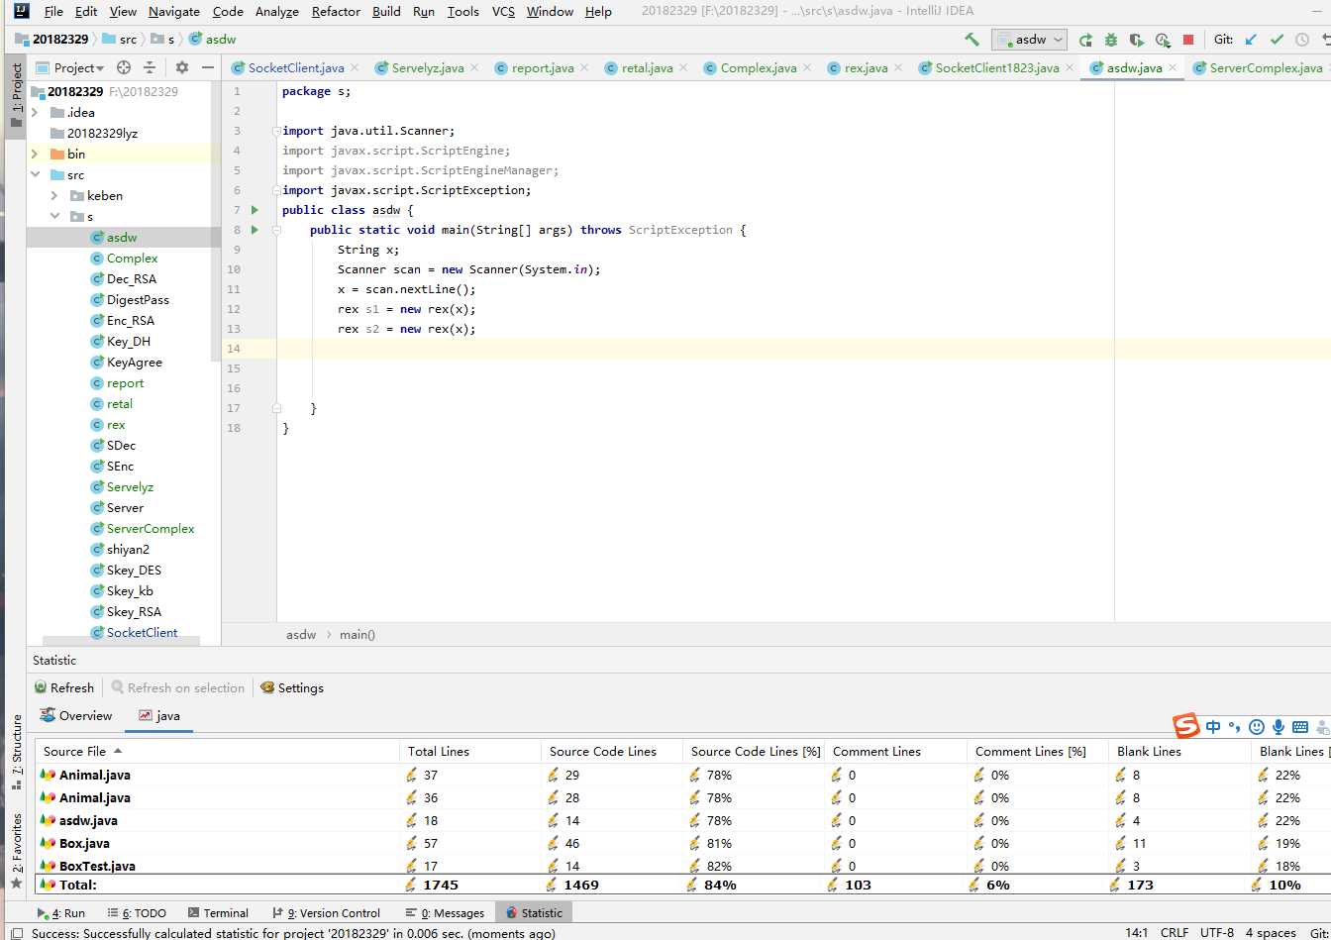
Task: Start debugging with the bug icon
Action: (x=1111, y=40)
